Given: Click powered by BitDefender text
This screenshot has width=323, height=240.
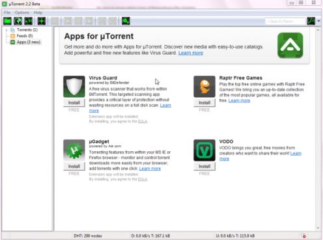Looking at the screenshot, I should pos(109,83).
